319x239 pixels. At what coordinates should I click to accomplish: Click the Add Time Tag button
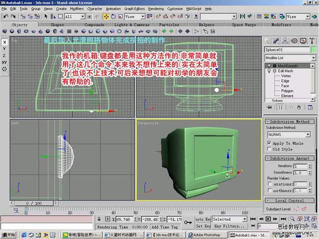click(165, 227)
